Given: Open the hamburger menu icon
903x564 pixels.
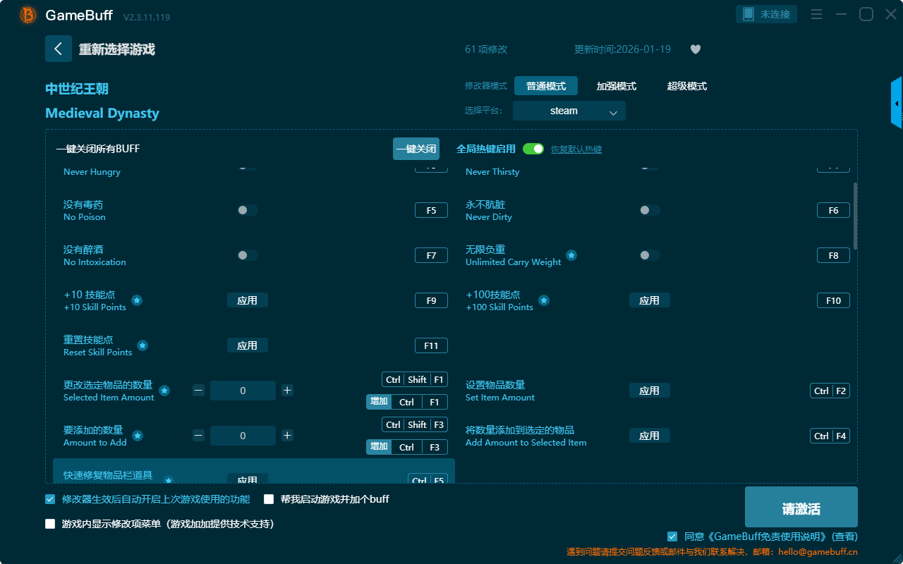Looking at the screenshot, I should pyautogui.click(x=816, y=15).
